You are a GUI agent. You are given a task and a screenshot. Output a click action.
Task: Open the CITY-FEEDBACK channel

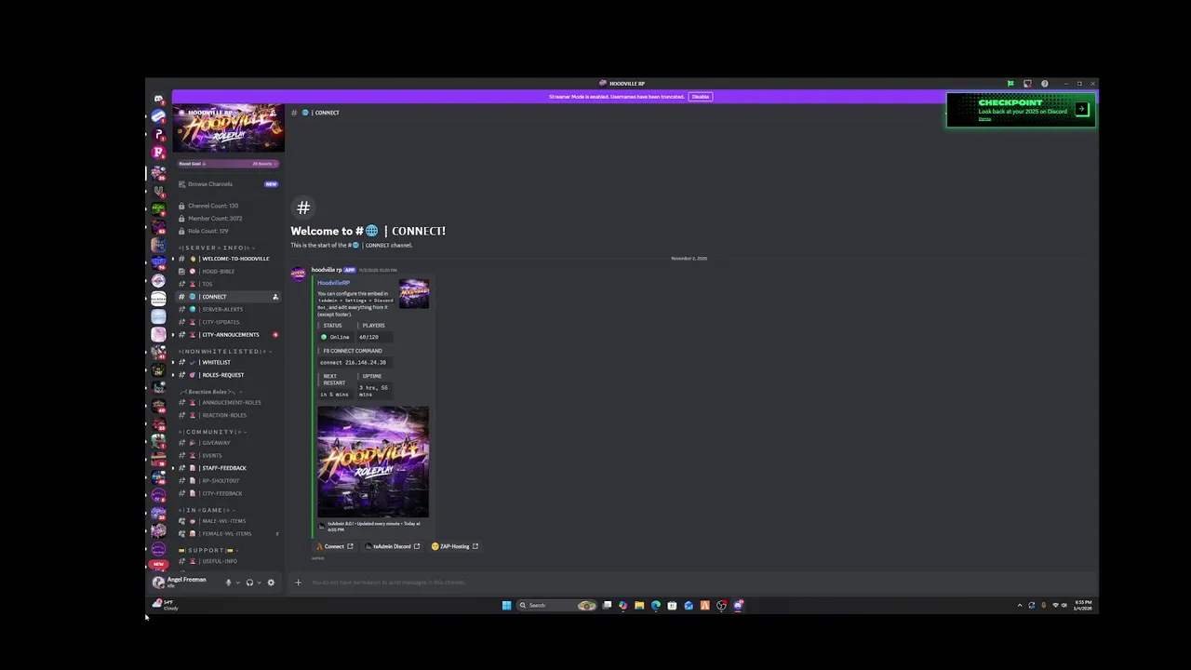click(x=228, y=493)
